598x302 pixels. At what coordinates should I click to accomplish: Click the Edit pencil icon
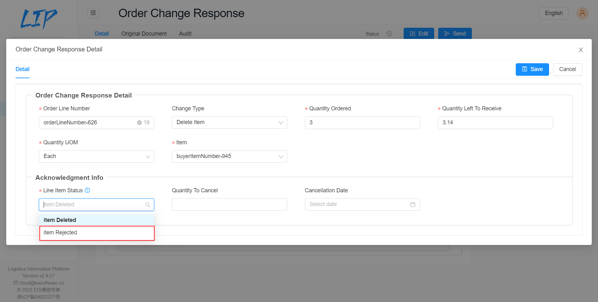pyautogui.click(x=413, y=33)
